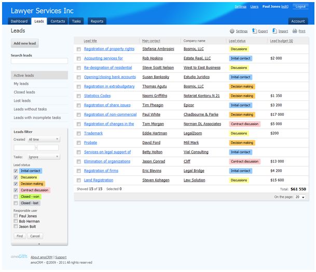Click the Total $61 550 amount

(x=298, y=189)
